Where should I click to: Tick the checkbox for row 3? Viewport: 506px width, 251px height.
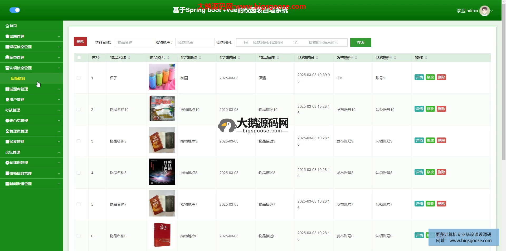(x=79, y=141)
